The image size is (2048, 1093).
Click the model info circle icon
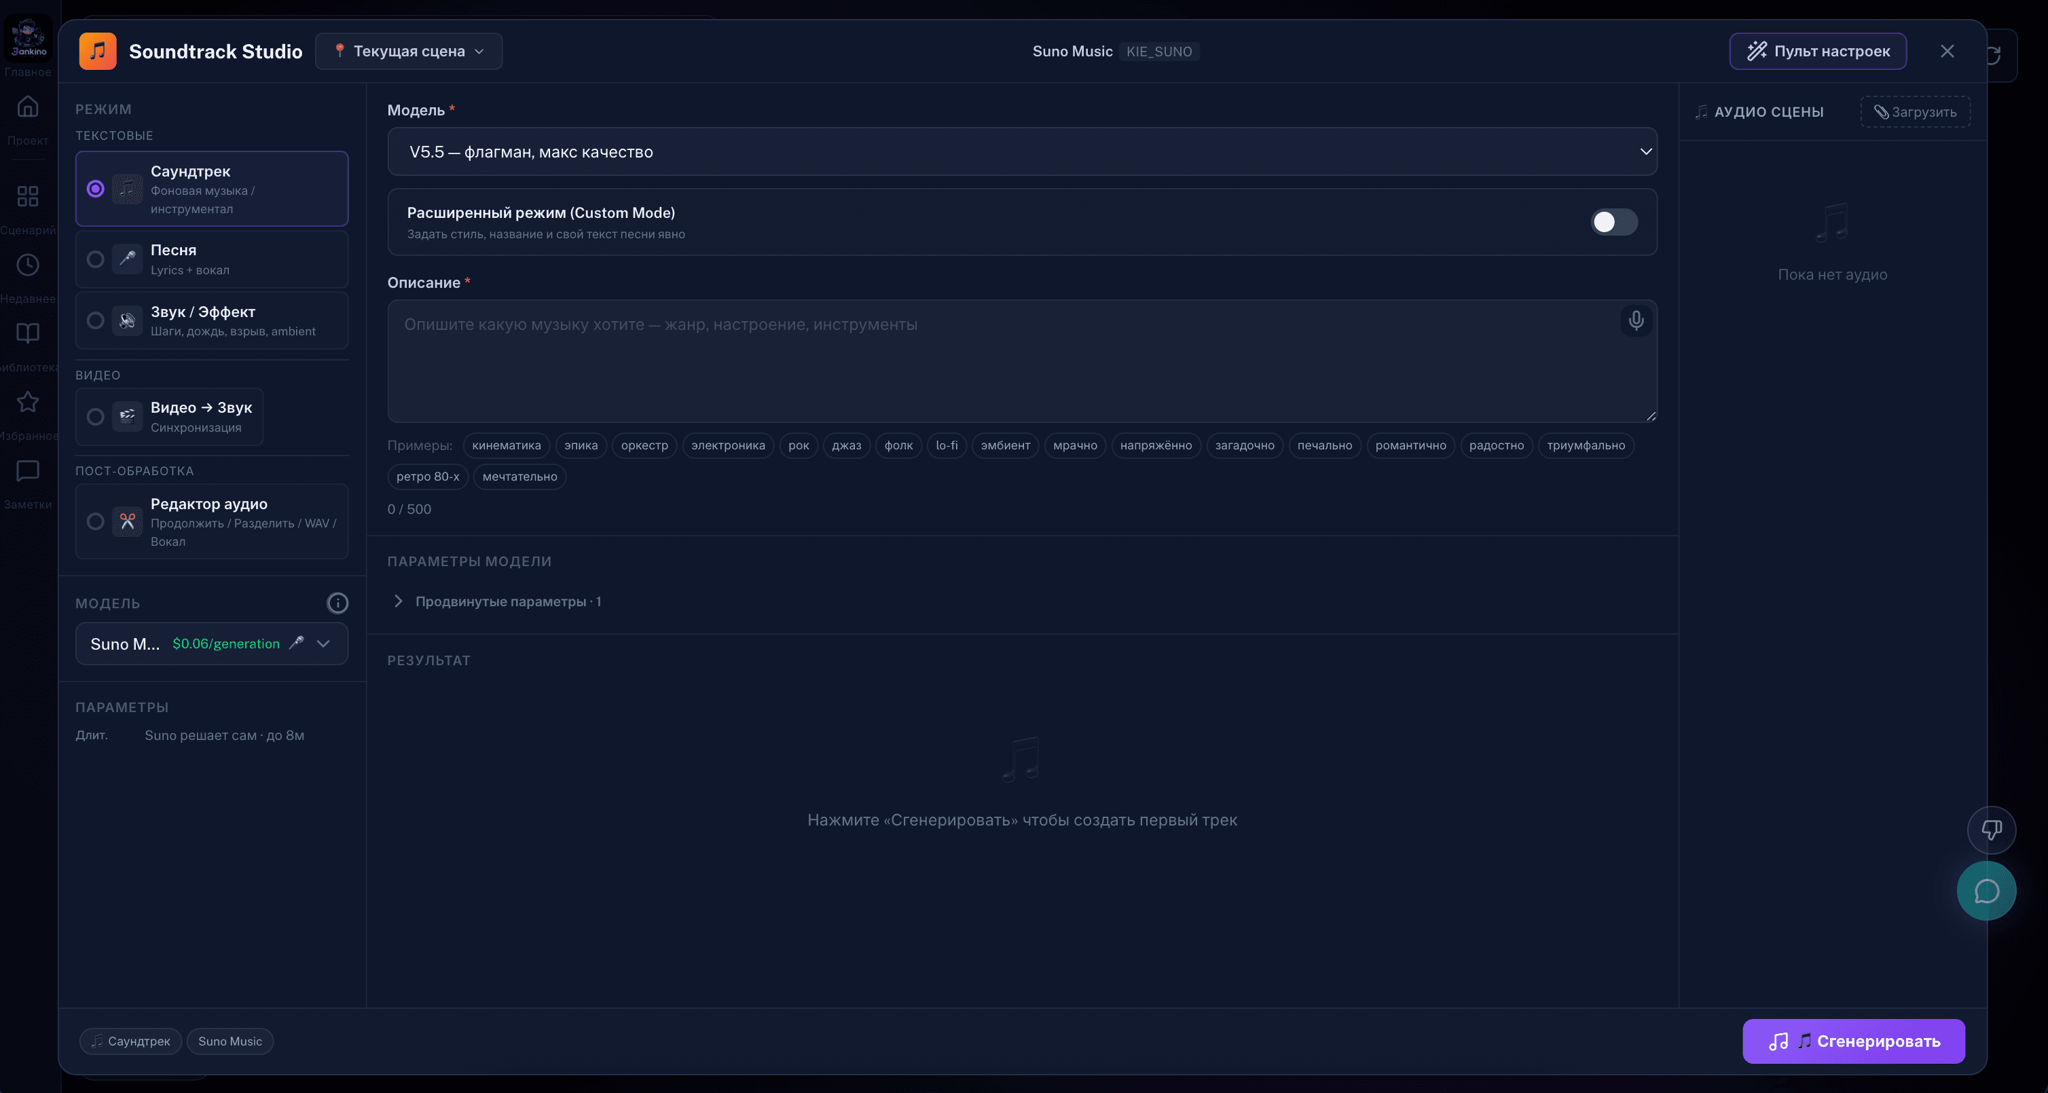[x=337, y=604]
